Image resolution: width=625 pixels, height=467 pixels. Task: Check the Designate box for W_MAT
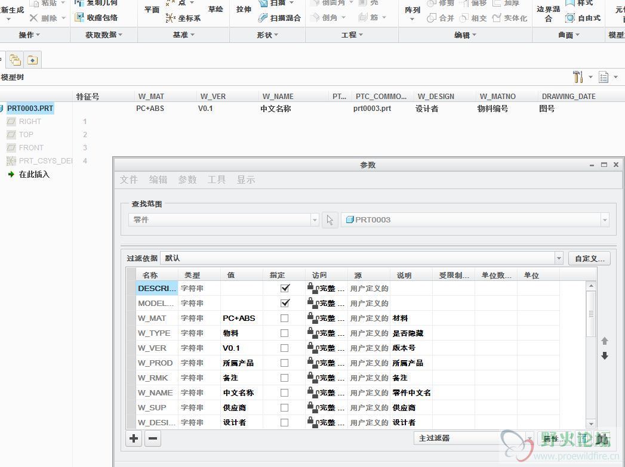(284, 318)
